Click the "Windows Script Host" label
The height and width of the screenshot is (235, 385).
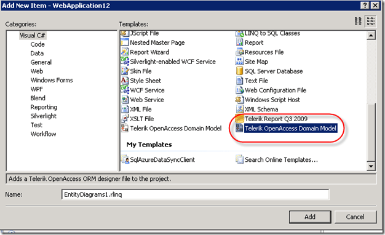coord(272,100)
